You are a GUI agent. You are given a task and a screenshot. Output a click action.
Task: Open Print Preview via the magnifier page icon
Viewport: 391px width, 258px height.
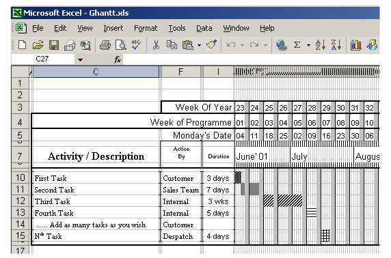121,45
